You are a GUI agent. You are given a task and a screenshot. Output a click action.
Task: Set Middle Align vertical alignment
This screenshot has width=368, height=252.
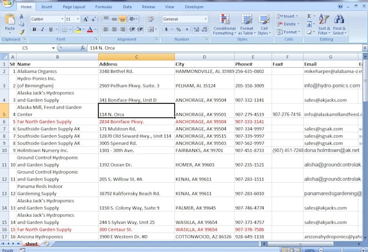click(114, 19)
